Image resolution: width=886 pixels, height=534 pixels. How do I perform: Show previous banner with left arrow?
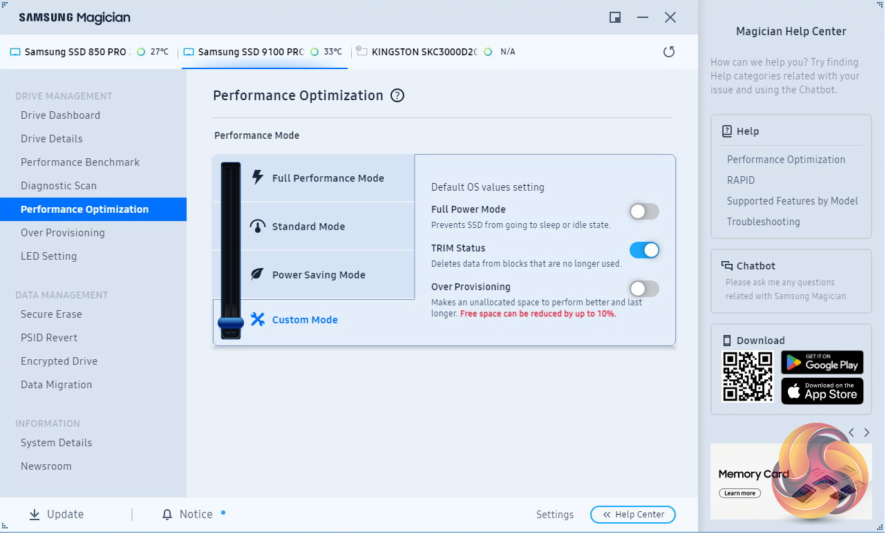tap(851, 432)
